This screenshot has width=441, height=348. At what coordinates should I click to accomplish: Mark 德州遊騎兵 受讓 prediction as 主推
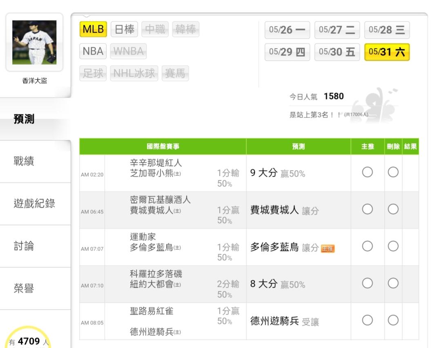click(367, 320)
